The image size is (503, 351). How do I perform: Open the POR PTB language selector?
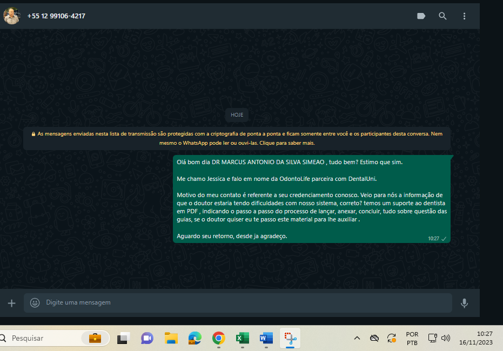(x=412, y=339)
